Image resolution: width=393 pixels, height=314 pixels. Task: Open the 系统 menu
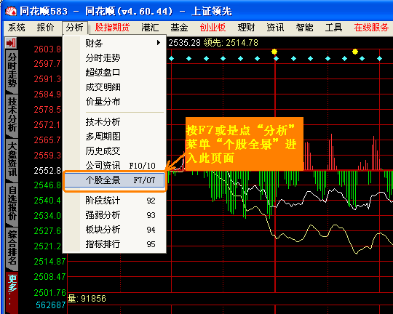point(16,28)
